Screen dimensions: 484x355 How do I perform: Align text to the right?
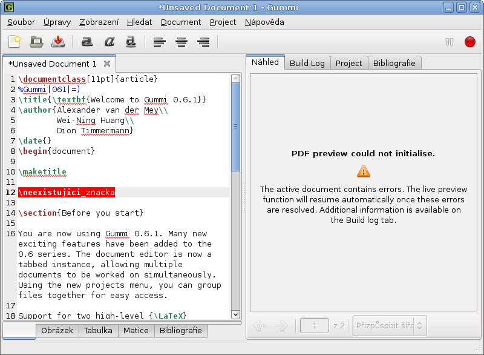point(203,42)
